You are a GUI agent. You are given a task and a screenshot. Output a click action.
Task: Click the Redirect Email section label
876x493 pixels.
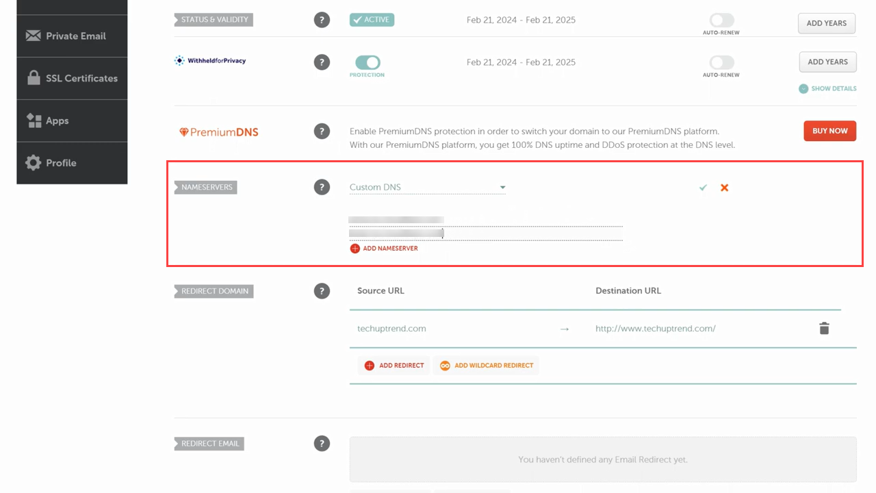209,444
